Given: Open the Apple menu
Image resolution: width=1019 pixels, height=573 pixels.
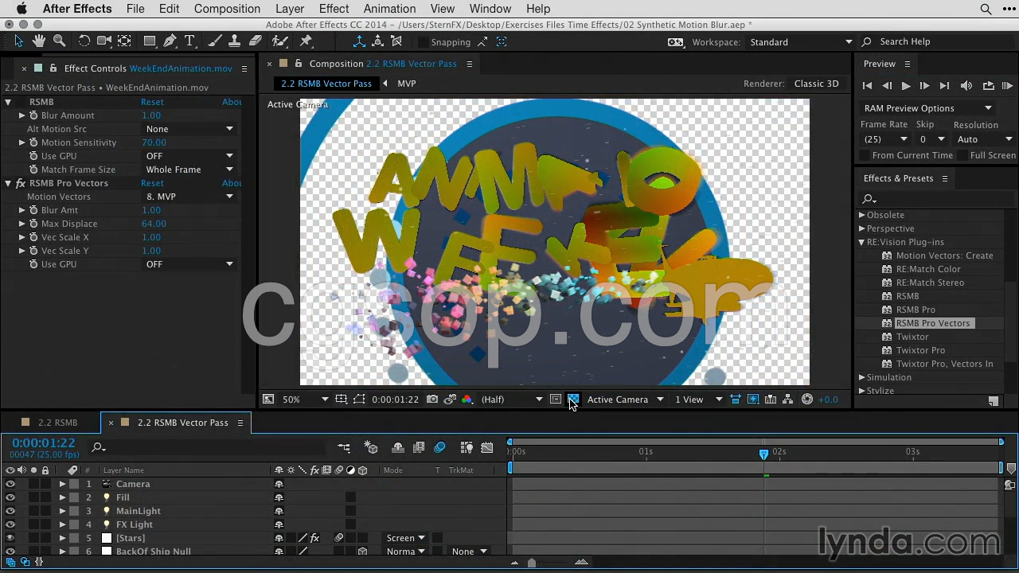Looking at the screenshot, I should pos(21,9).
